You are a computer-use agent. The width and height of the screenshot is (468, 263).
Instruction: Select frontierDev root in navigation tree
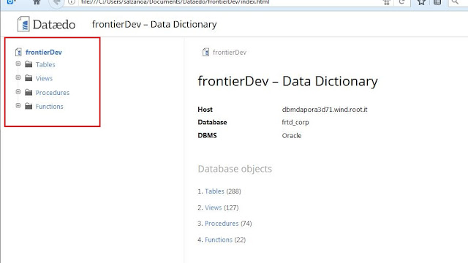(x=44, y=52)
